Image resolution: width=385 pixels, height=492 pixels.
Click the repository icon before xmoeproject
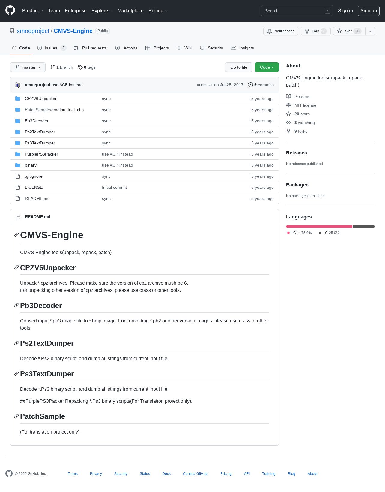pyautogui.click(x=12, y=31)
